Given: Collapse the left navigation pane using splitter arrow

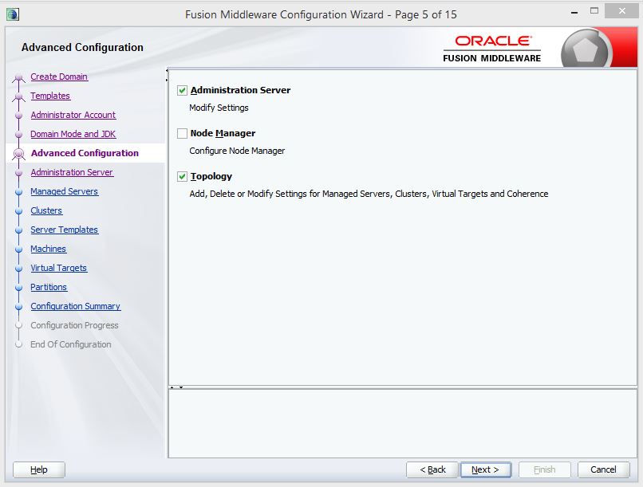Looking at the screenshot, I should [167, 71].
